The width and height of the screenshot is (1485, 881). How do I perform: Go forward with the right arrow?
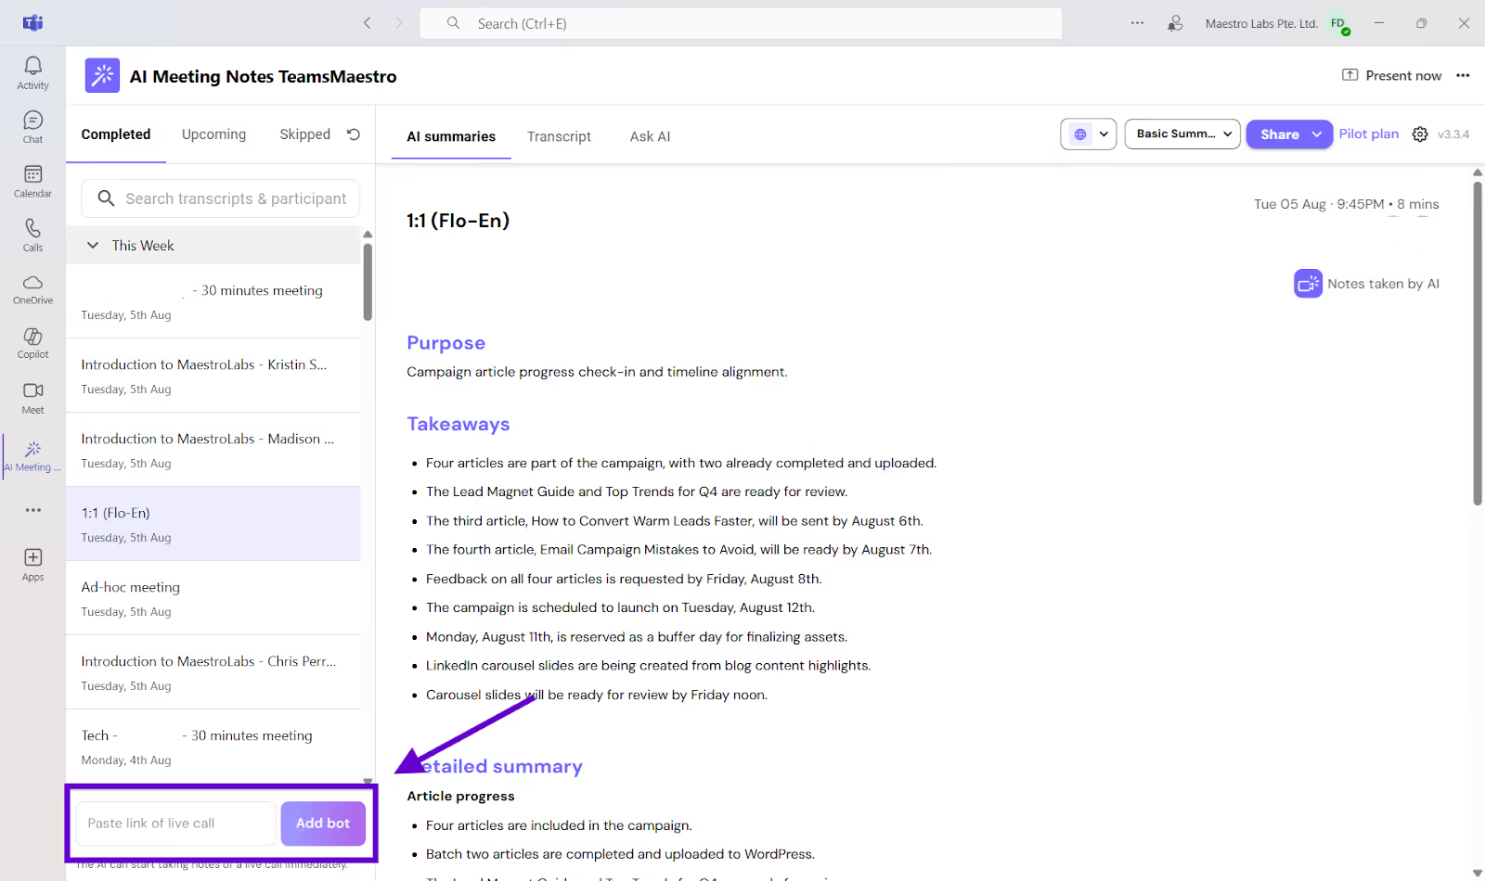[x=399, y=23]
